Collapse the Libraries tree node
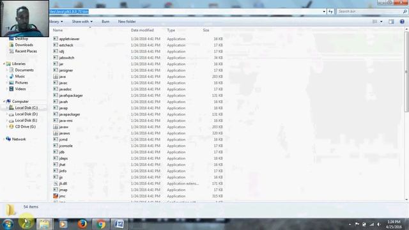The image size is (409, 230). 4,64
